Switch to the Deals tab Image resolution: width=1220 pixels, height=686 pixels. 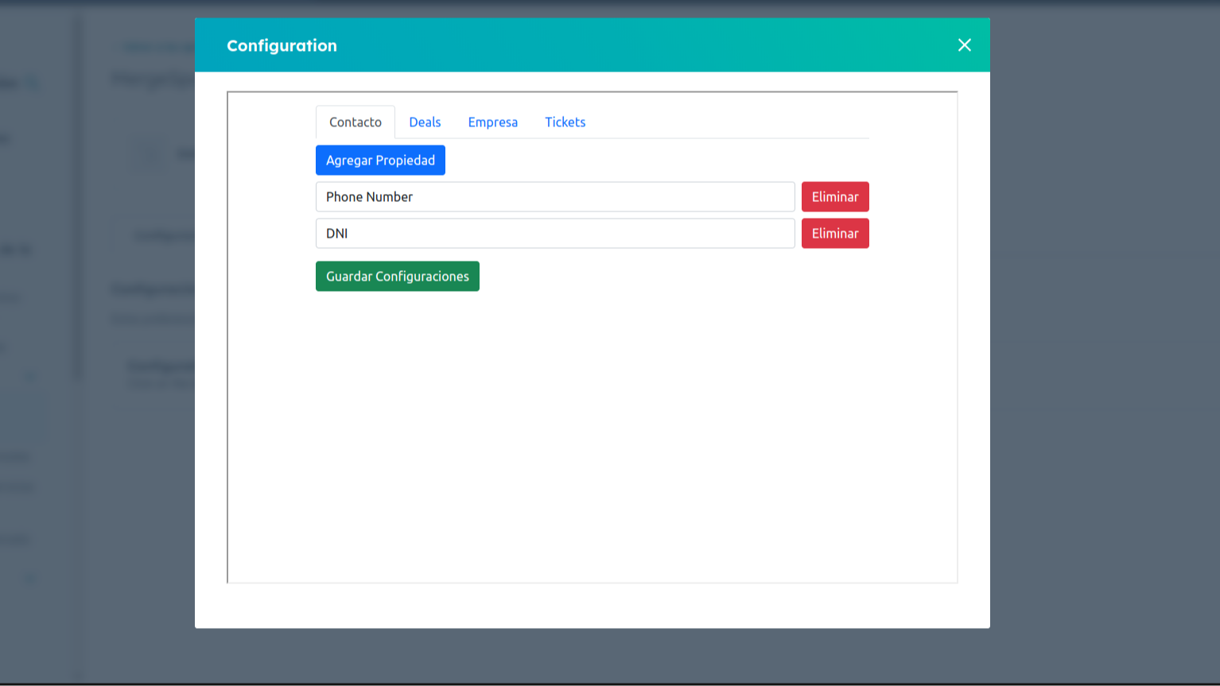[425, 122]
